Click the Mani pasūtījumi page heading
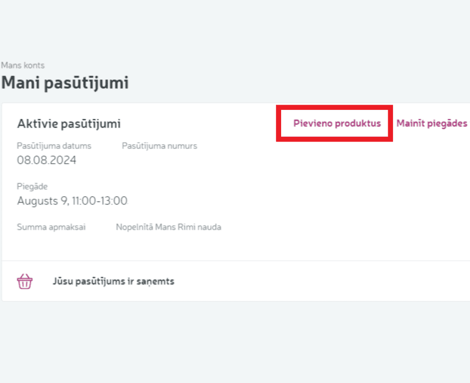This screenshot has width=470, height=383. point(65,83)
